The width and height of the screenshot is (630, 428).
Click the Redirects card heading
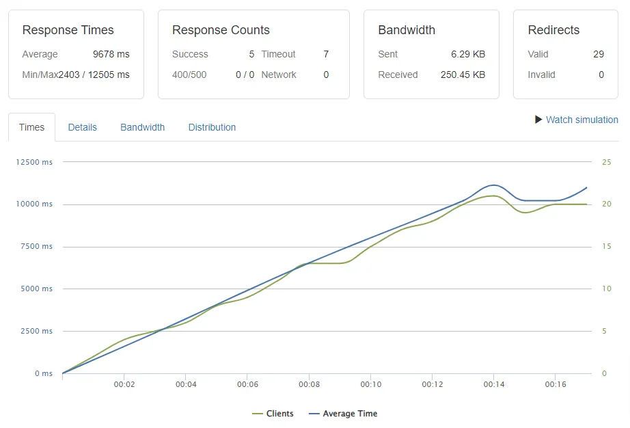pyautogui.click(x=553, y=30)
